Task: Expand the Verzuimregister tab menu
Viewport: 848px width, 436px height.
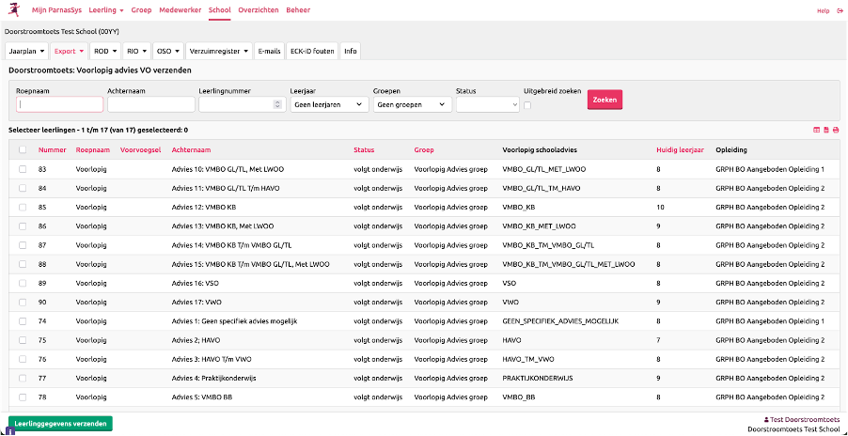Action: click(219, 51)
